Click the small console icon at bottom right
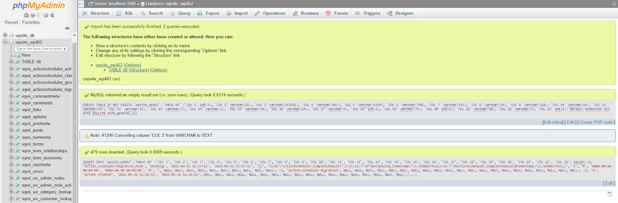The height and width of the screenshot is (203, 618). (x=610, y=194)
